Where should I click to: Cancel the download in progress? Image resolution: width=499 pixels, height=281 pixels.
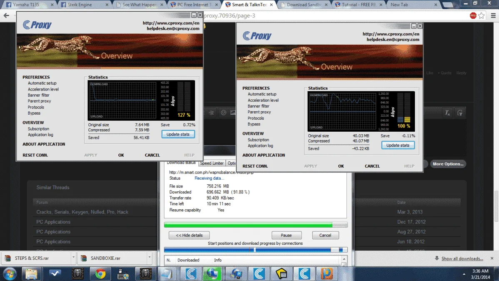coord(325,235)
